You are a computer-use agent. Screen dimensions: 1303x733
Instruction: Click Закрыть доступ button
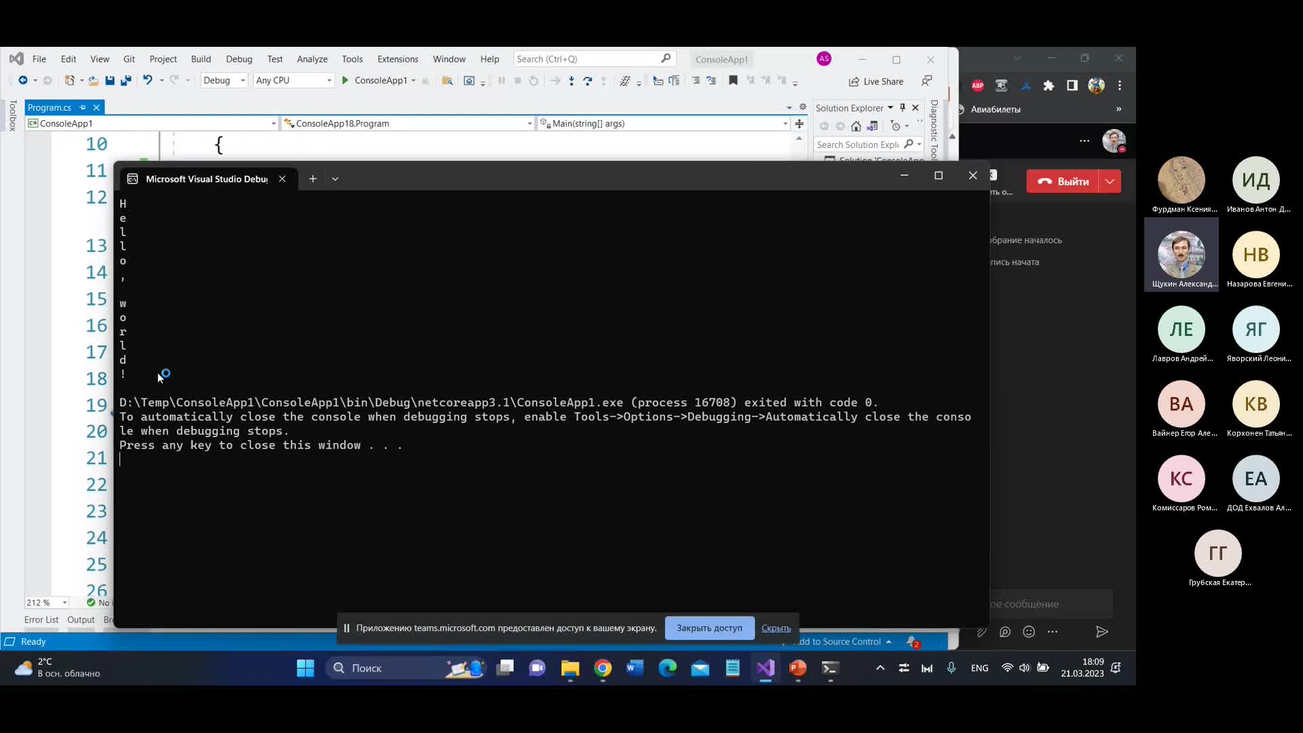pyautogui.click(x=709, y=628)
